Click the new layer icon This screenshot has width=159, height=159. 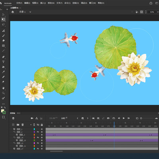pyautogui.click(x=13, y=125)
